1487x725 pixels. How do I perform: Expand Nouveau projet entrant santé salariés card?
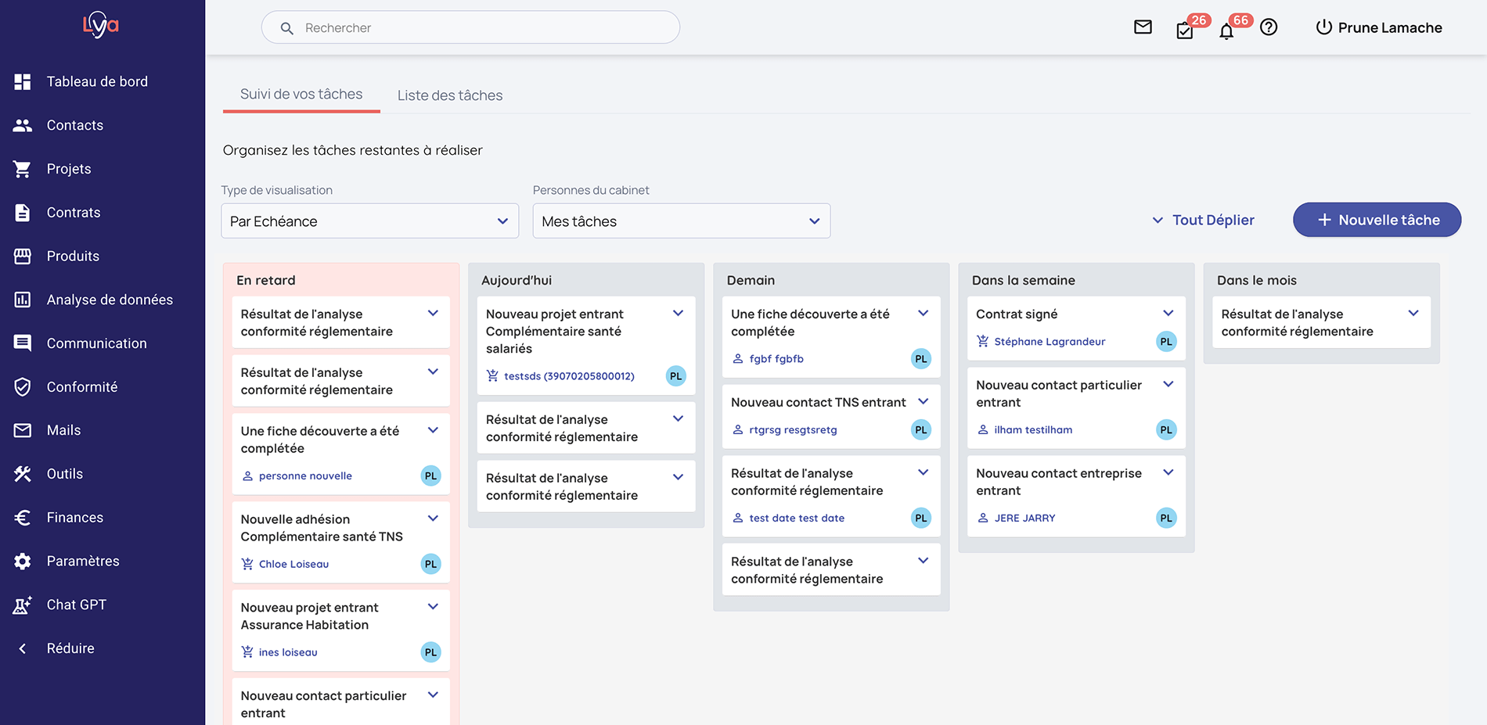[679, 314]
